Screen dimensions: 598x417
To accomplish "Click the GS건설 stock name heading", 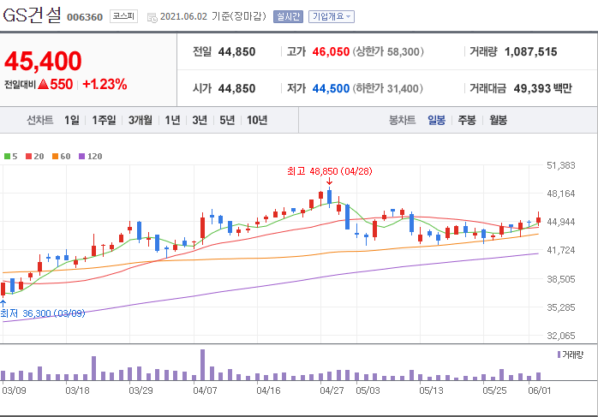I will [32, 15].
